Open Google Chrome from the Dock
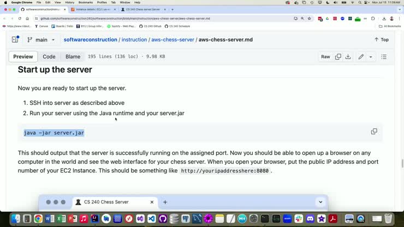404x227 pixels. (x=38, y=219)
